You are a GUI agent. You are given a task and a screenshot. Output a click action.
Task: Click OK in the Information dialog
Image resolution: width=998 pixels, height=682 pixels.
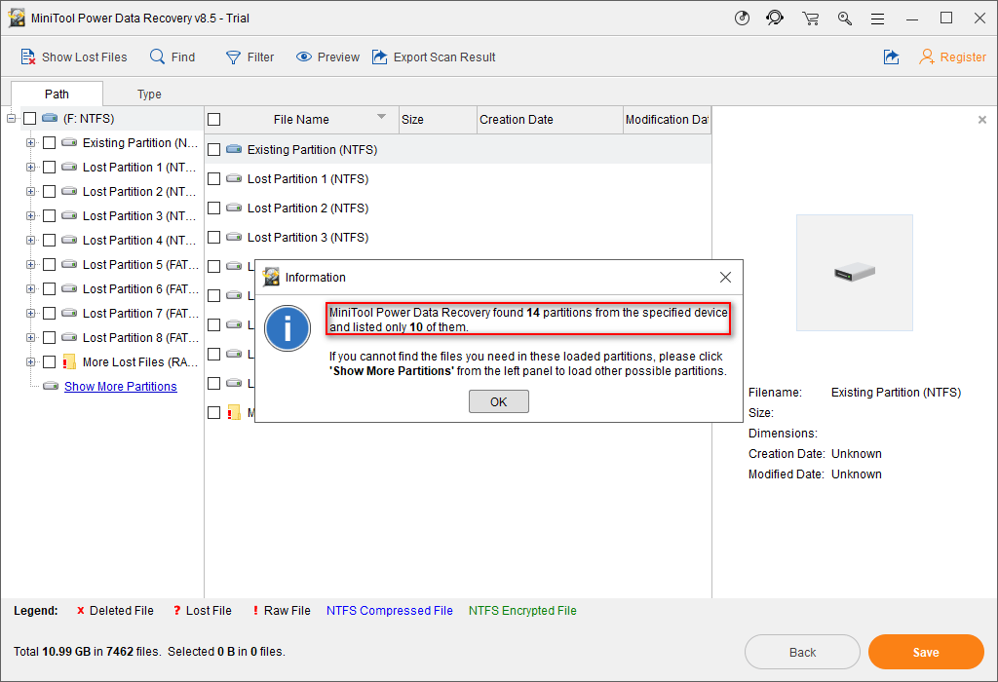pos(498,401)
